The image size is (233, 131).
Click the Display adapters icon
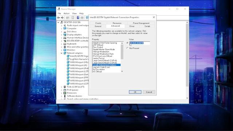coord(65,35)
